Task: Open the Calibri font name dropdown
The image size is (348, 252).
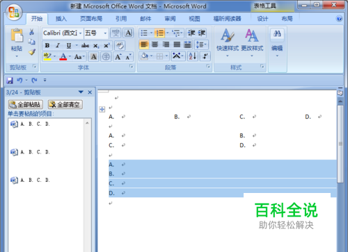Action: point(81,33)
